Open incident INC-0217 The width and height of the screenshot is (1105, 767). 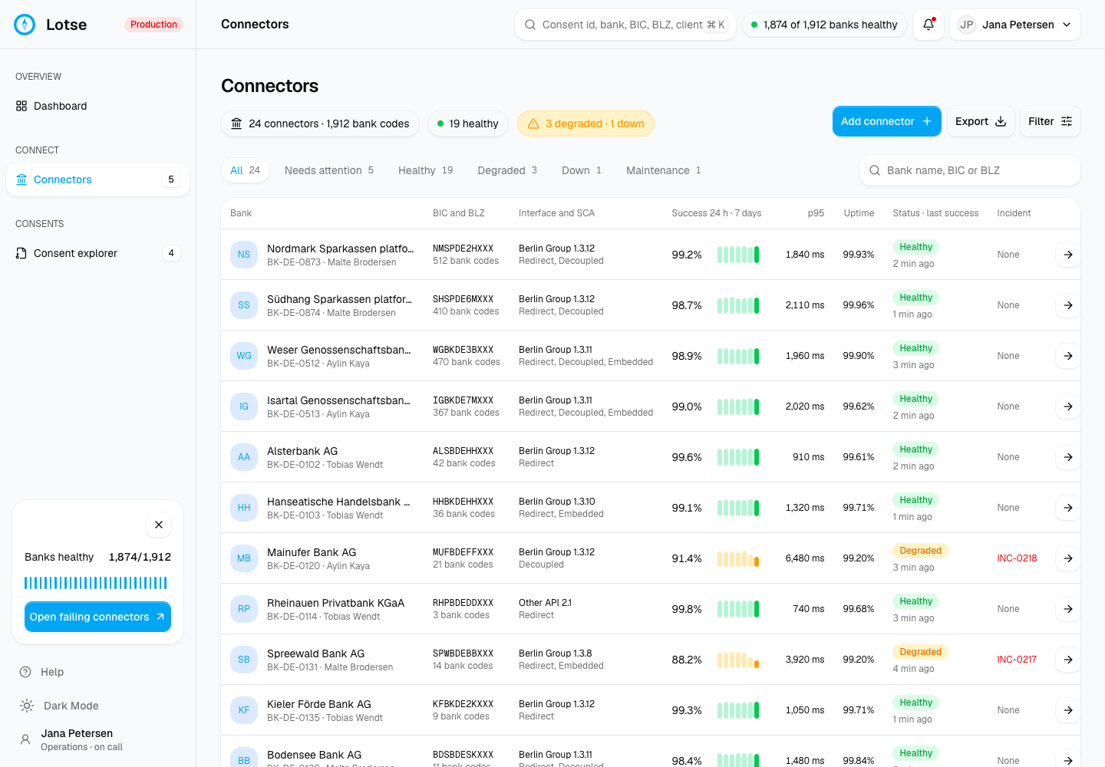coord(1017,660)
